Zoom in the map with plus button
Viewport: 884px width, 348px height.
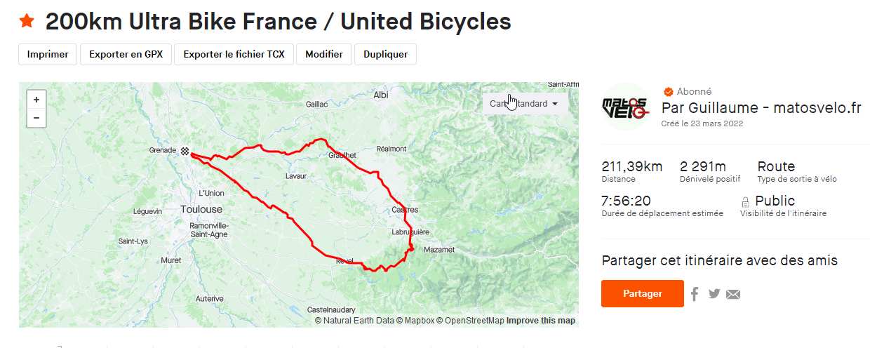(36, 100)
